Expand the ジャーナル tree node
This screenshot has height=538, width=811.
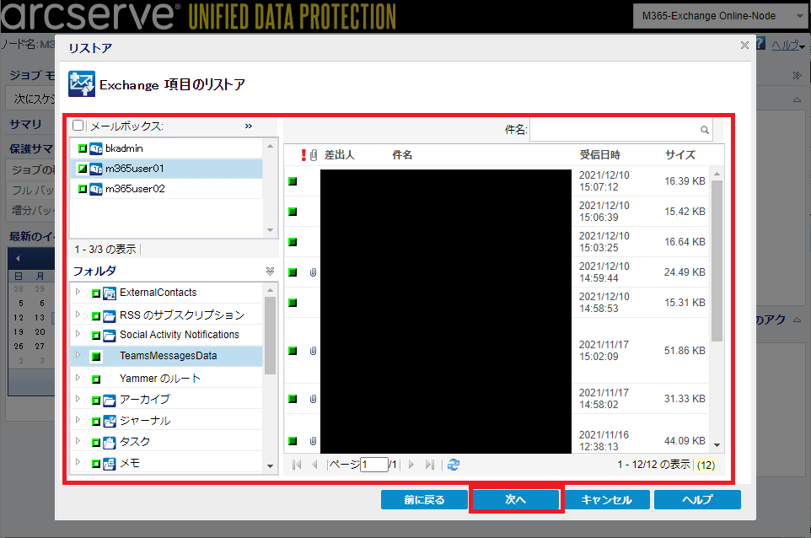(78, 420)
